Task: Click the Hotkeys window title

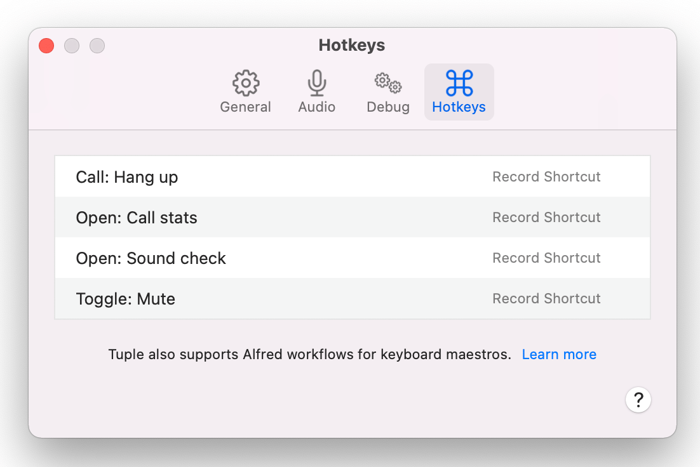Action: (x=352, y=45)
